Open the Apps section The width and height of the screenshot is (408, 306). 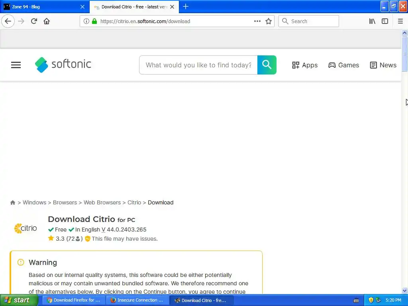point(305,65)
